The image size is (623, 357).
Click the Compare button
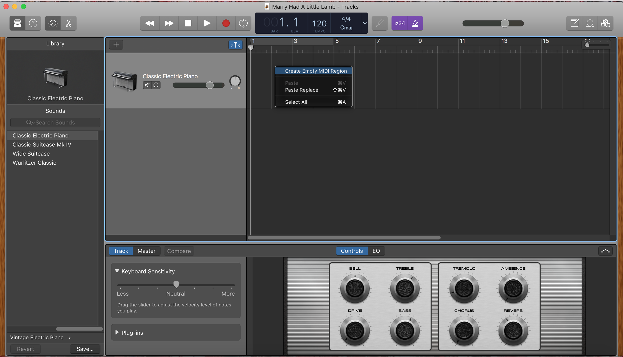[179, 251]
